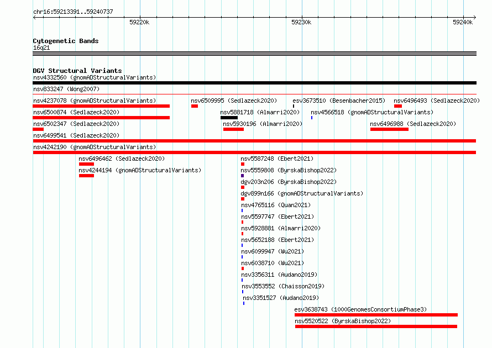Click the 16q21 cytogenetic band bar

point(254,54)
